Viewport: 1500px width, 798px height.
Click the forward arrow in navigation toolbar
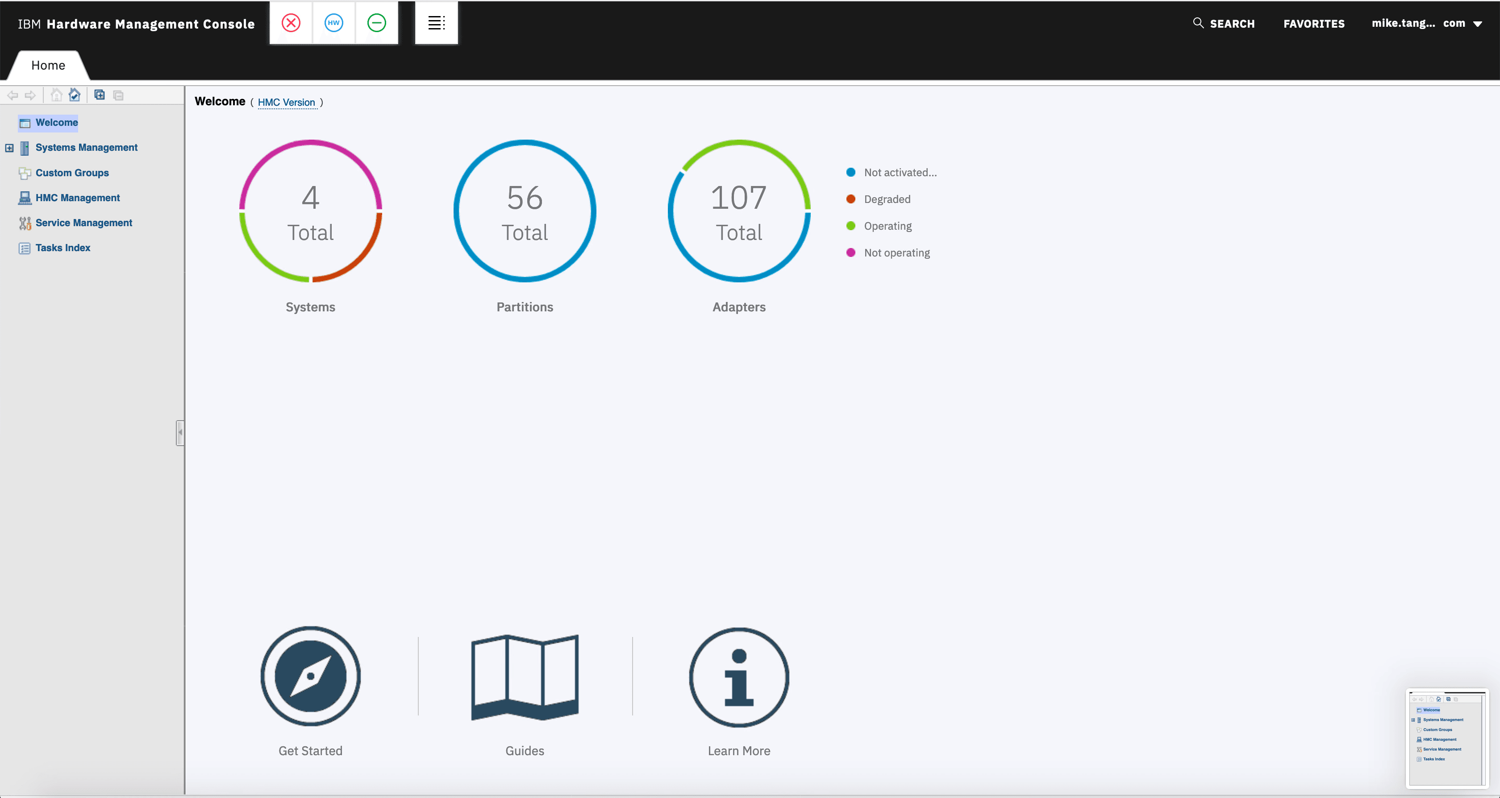pos(30,95)
